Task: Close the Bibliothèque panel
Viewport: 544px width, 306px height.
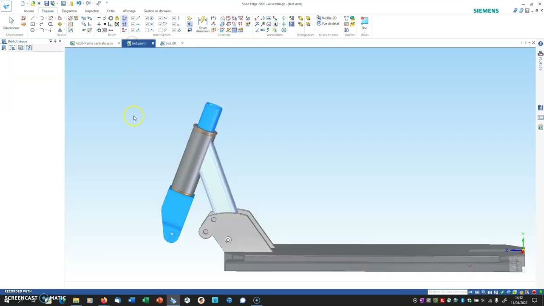Action: pyautogui.click(x=60, y=41)
